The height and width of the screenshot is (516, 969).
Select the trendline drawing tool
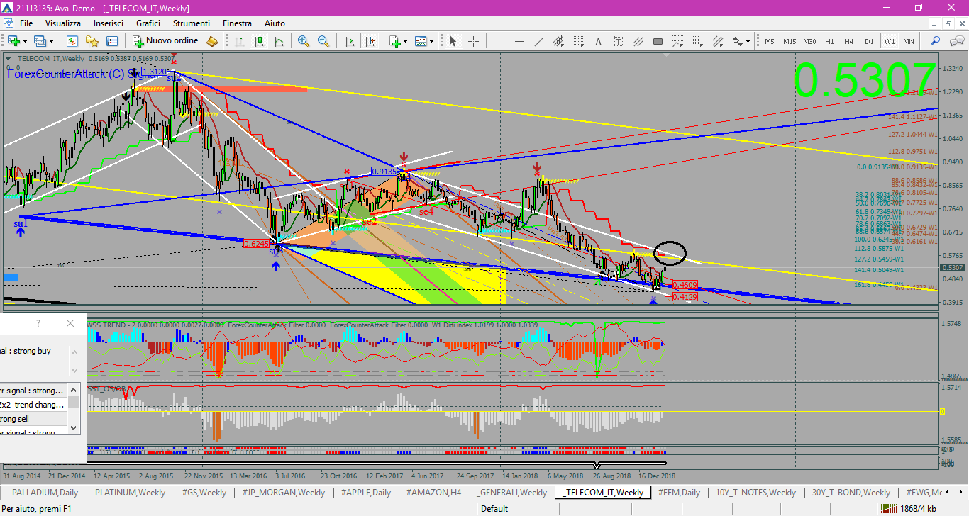coord(538,41)
